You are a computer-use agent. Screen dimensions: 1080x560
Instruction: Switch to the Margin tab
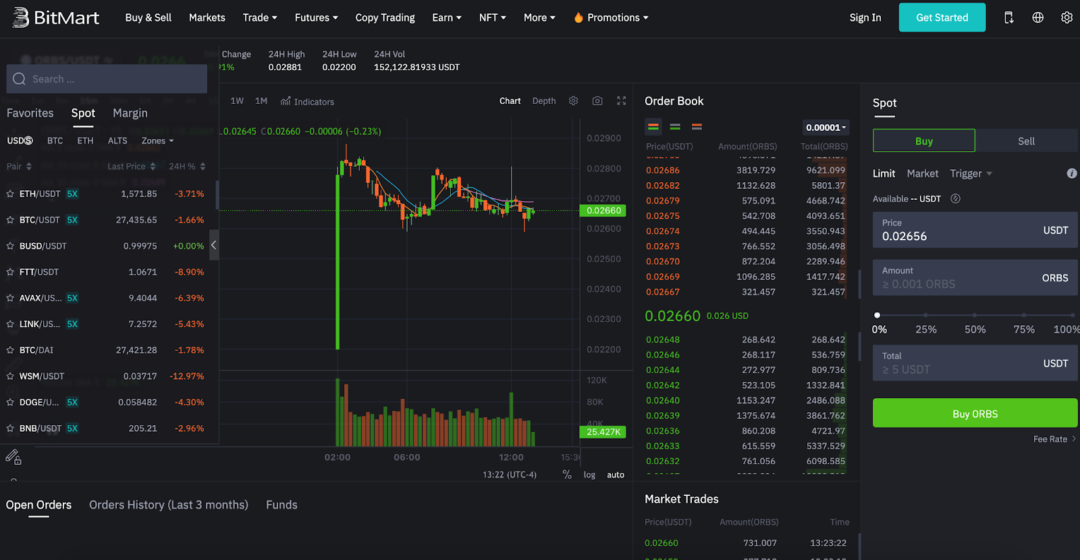click(130, 113)
